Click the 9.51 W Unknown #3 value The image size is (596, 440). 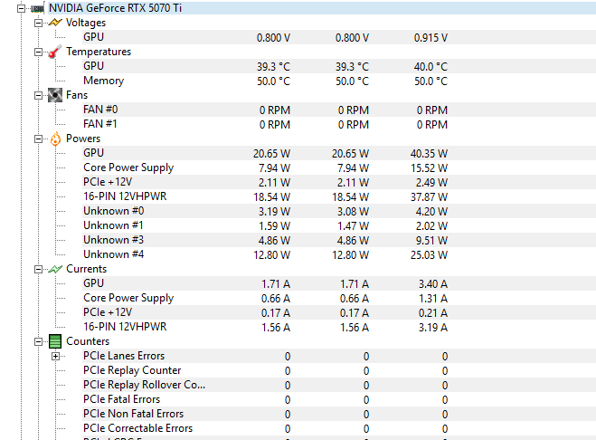tap(431, 240)
